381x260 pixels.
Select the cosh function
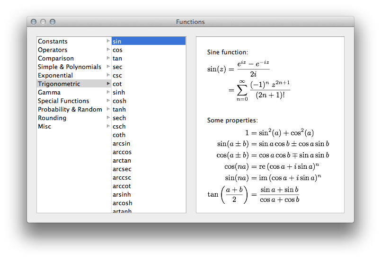pyautogui.click(x=119, y=101)
